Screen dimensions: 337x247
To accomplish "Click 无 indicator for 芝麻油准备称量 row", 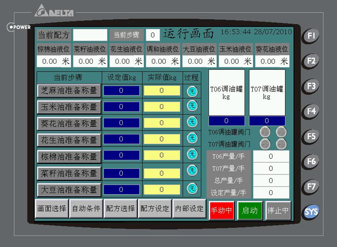I will (192, 91).
